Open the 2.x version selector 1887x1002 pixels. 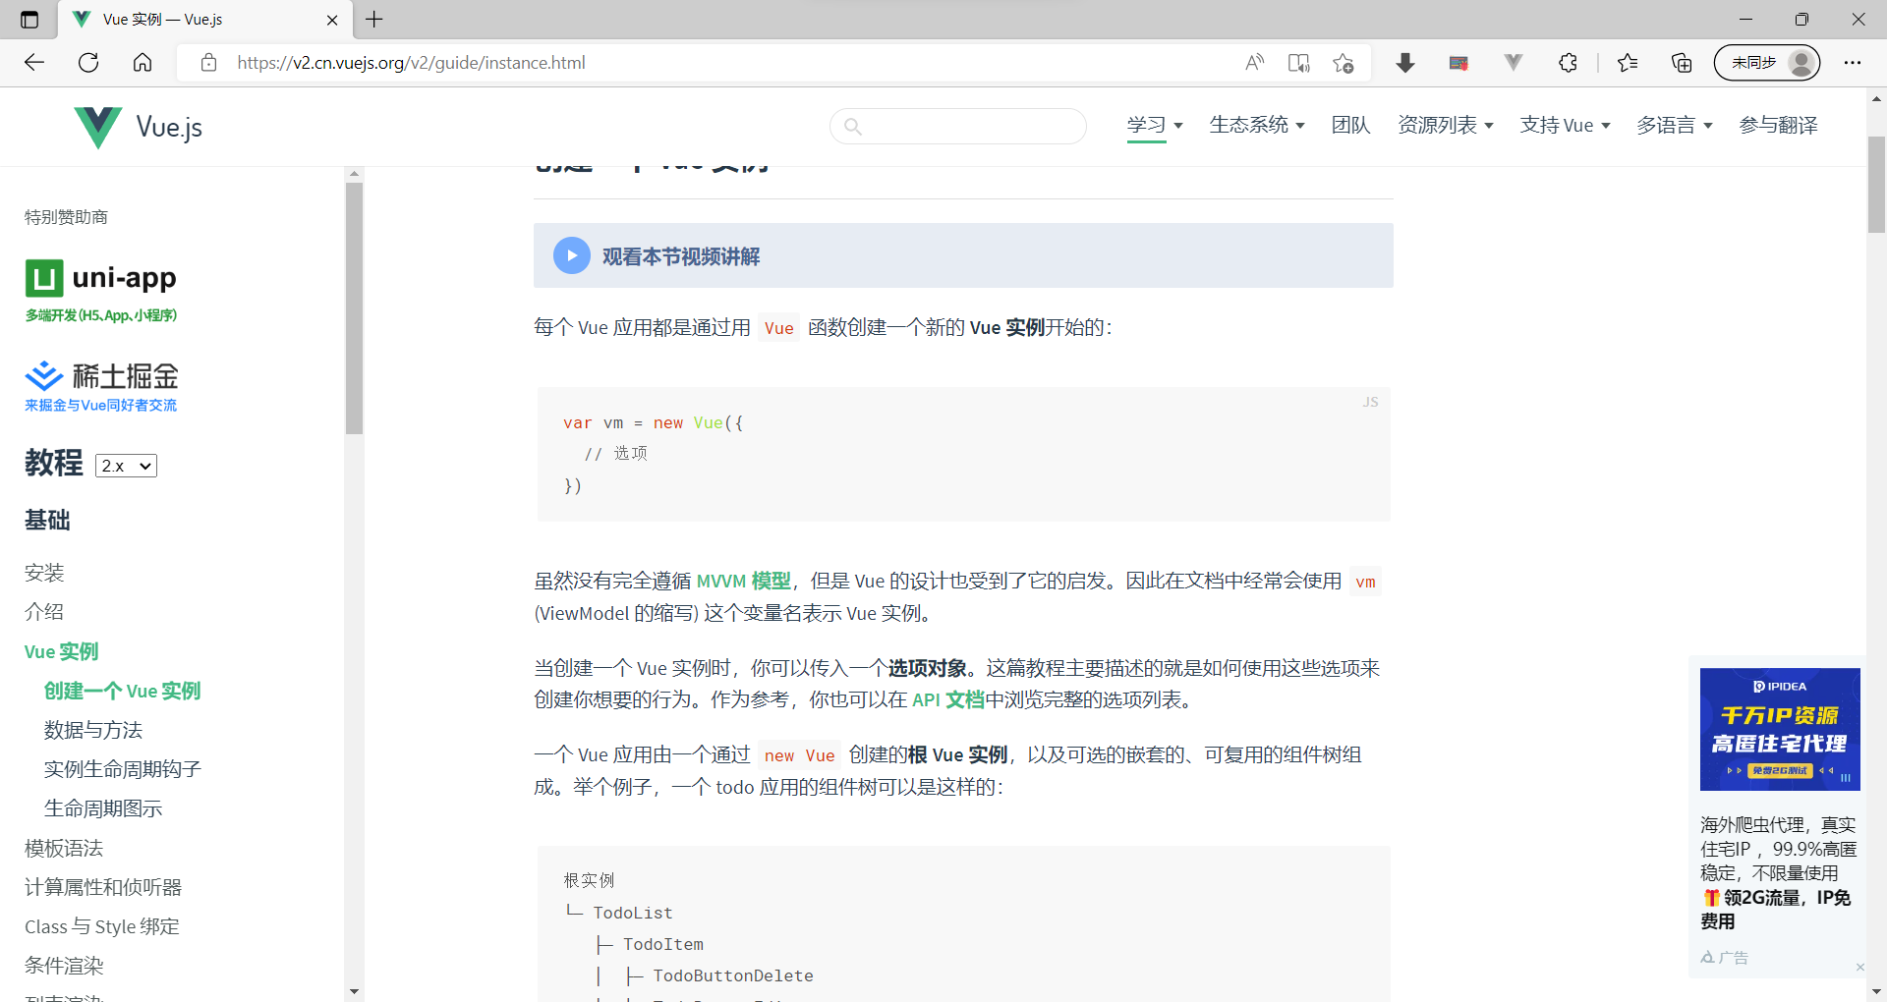click(x=125, y=465)
